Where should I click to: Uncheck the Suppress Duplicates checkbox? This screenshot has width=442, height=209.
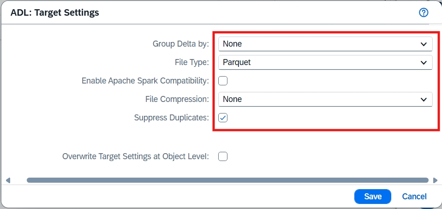(223, 118)
